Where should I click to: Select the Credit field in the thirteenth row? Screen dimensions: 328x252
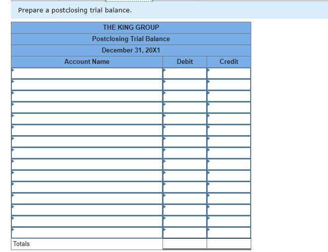coord(229,210)
